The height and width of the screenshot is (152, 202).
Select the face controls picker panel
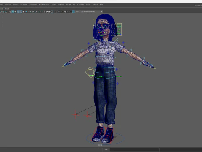[119, 30]
